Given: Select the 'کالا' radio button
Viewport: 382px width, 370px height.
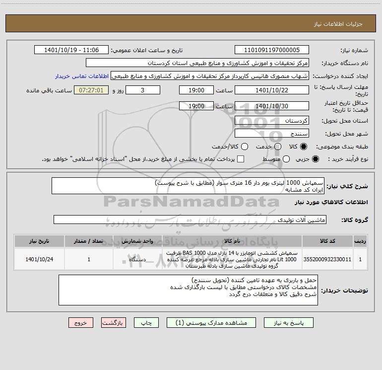Looking at the screenshot, I should coord(304,147).
